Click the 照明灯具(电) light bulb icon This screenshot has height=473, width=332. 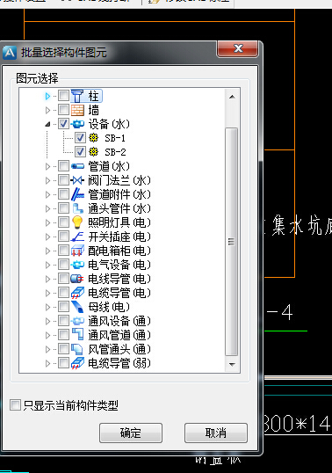tap(77, 222)
